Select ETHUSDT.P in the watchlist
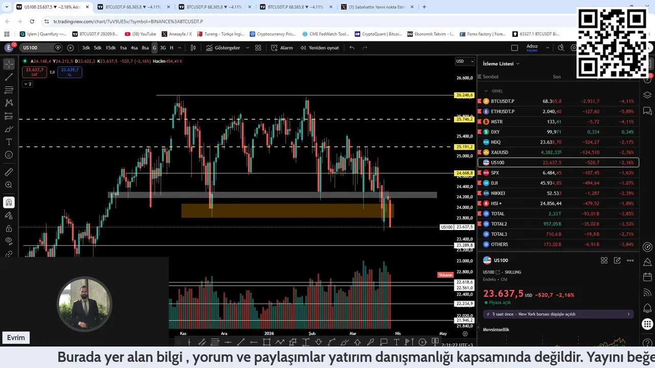The image size is (655, 368). (x=558, y=111)
